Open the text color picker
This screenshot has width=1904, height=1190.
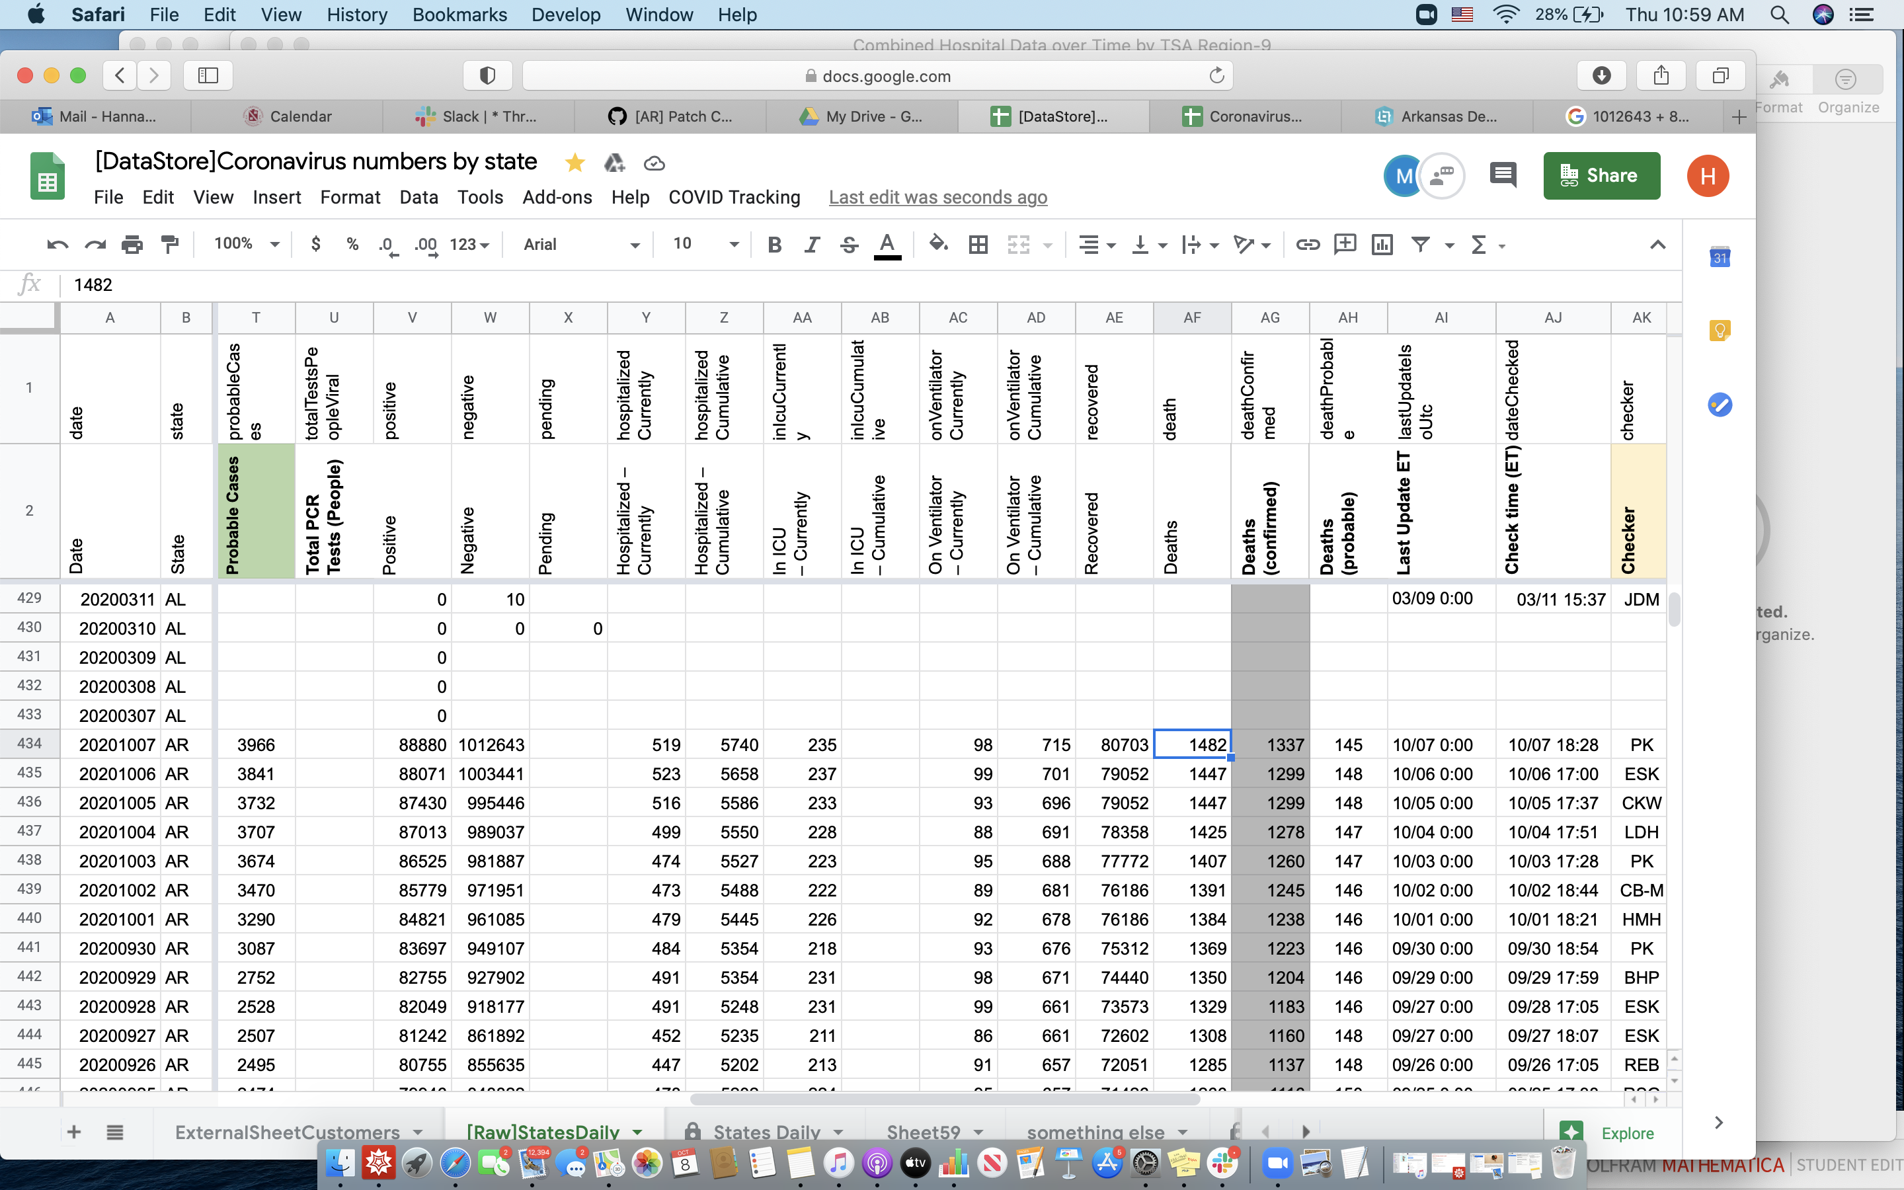[887, 245]
